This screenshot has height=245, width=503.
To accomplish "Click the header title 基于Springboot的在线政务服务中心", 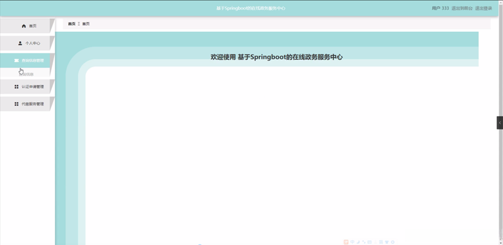I will [251, 8].
